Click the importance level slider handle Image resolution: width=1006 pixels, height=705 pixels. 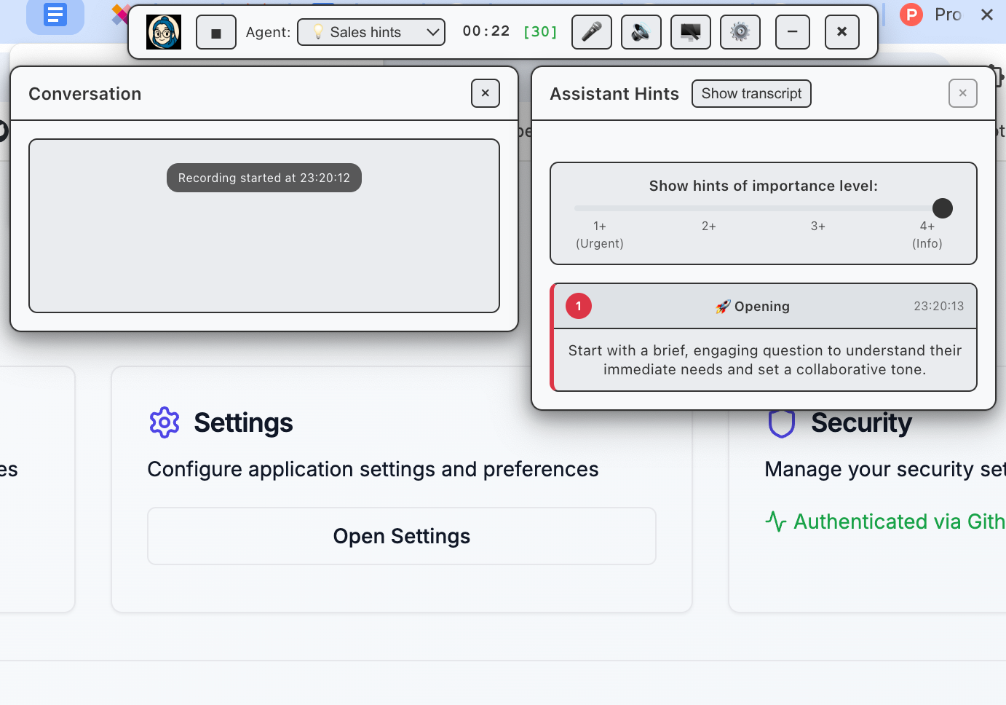[x=943, y=208]
